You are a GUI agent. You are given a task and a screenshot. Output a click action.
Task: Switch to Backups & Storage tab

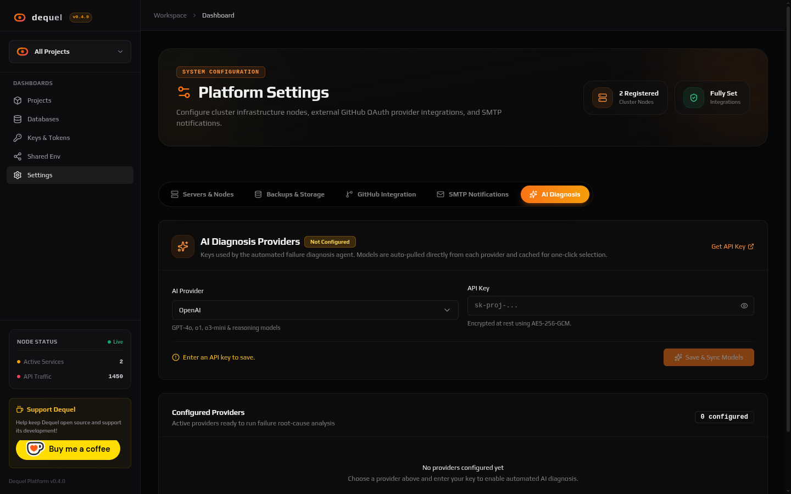click(289, 194)
